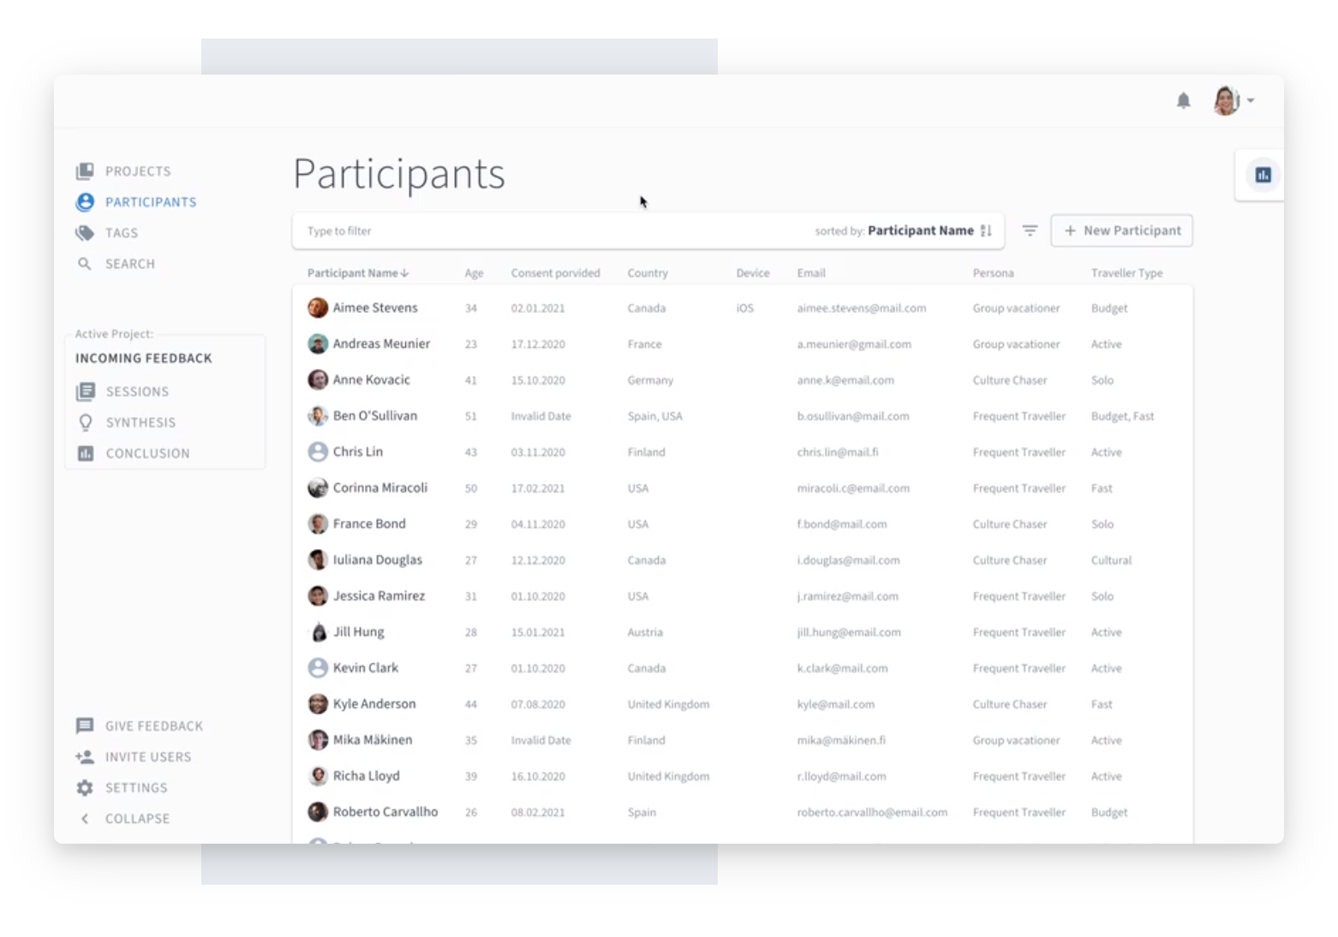The image size is (1338, 937).
Task: Click Kevin Clark's placeholder avatar icon
Action: (318, 667)
